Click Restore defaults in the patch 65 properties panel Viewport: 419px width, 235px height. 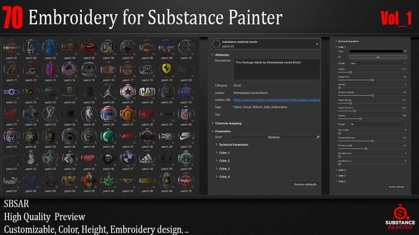coord(305,184)
